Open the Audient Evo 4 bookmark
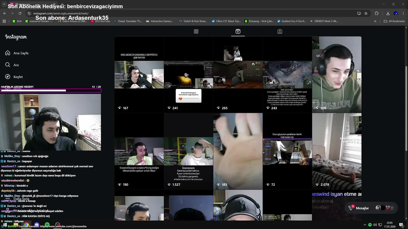 292,21
